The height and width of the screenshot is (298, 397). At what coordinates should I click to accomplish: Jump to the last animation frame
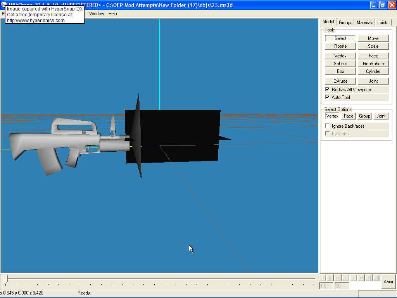(x=376, y=278)
